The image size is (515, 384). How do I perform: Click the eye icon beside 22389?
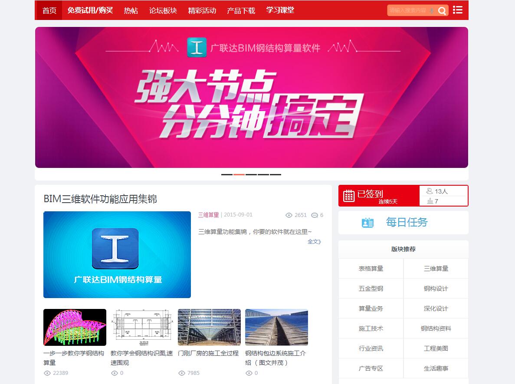pyautogui.click(x=47, y=373)
